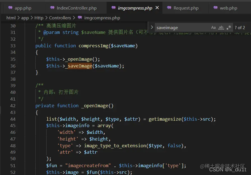
Task: Click the 'height' array key string
Action: tap(68, 139)
